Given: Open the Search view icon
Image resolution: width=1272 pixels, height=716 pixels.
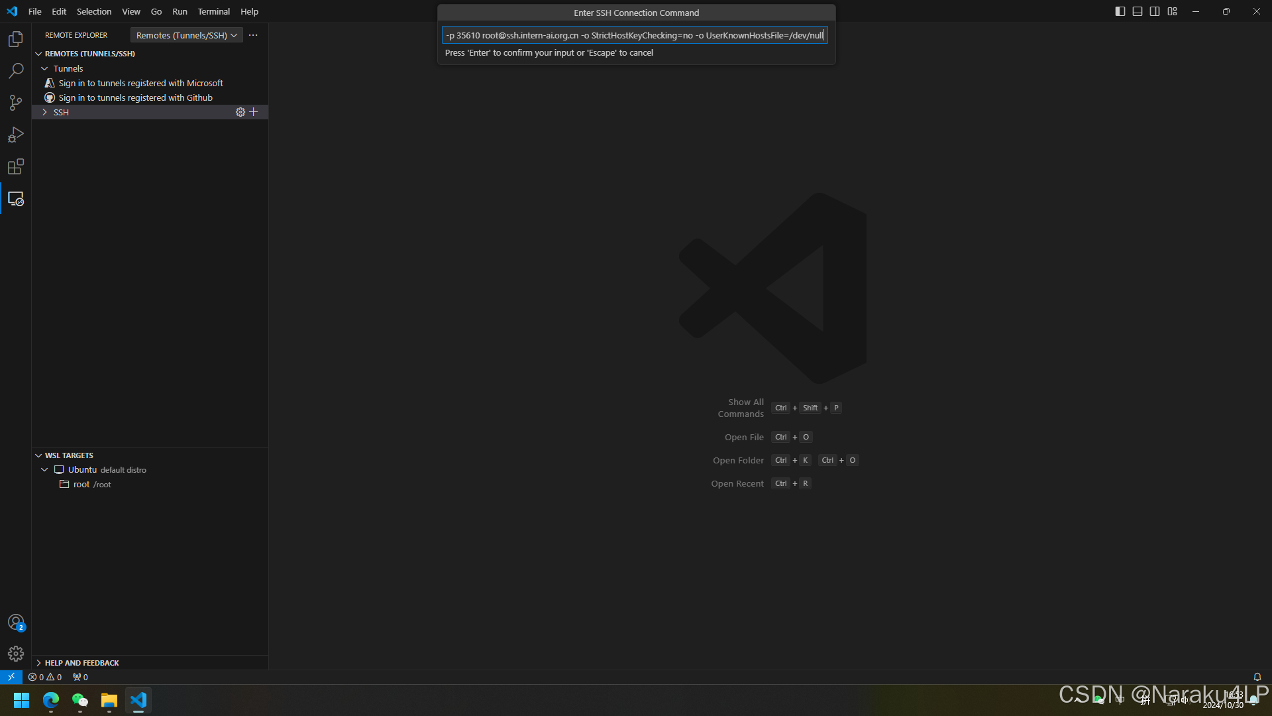Looking at the screenshot, I should (x=16, y=71).
